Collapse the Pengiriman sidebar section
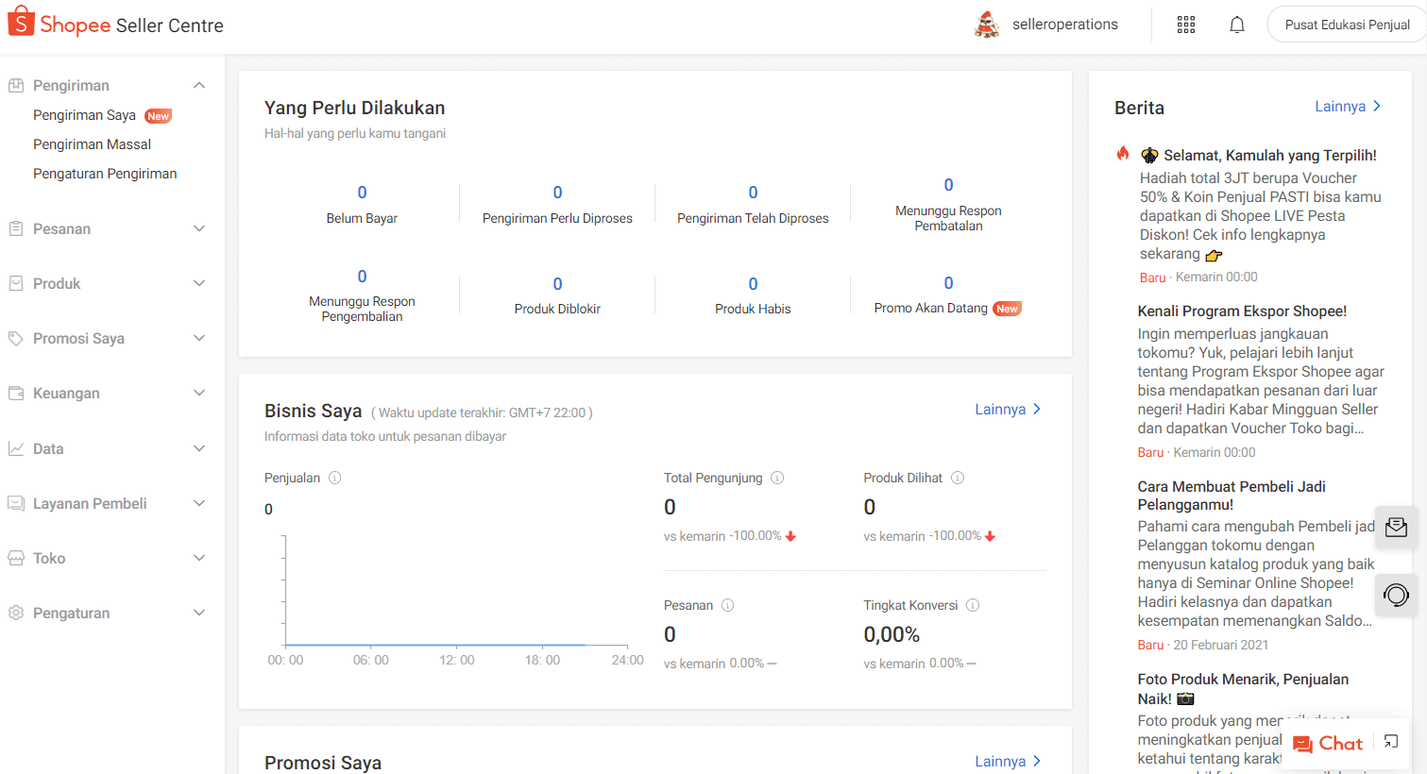 pyautogui.click(x=199, y=86)
